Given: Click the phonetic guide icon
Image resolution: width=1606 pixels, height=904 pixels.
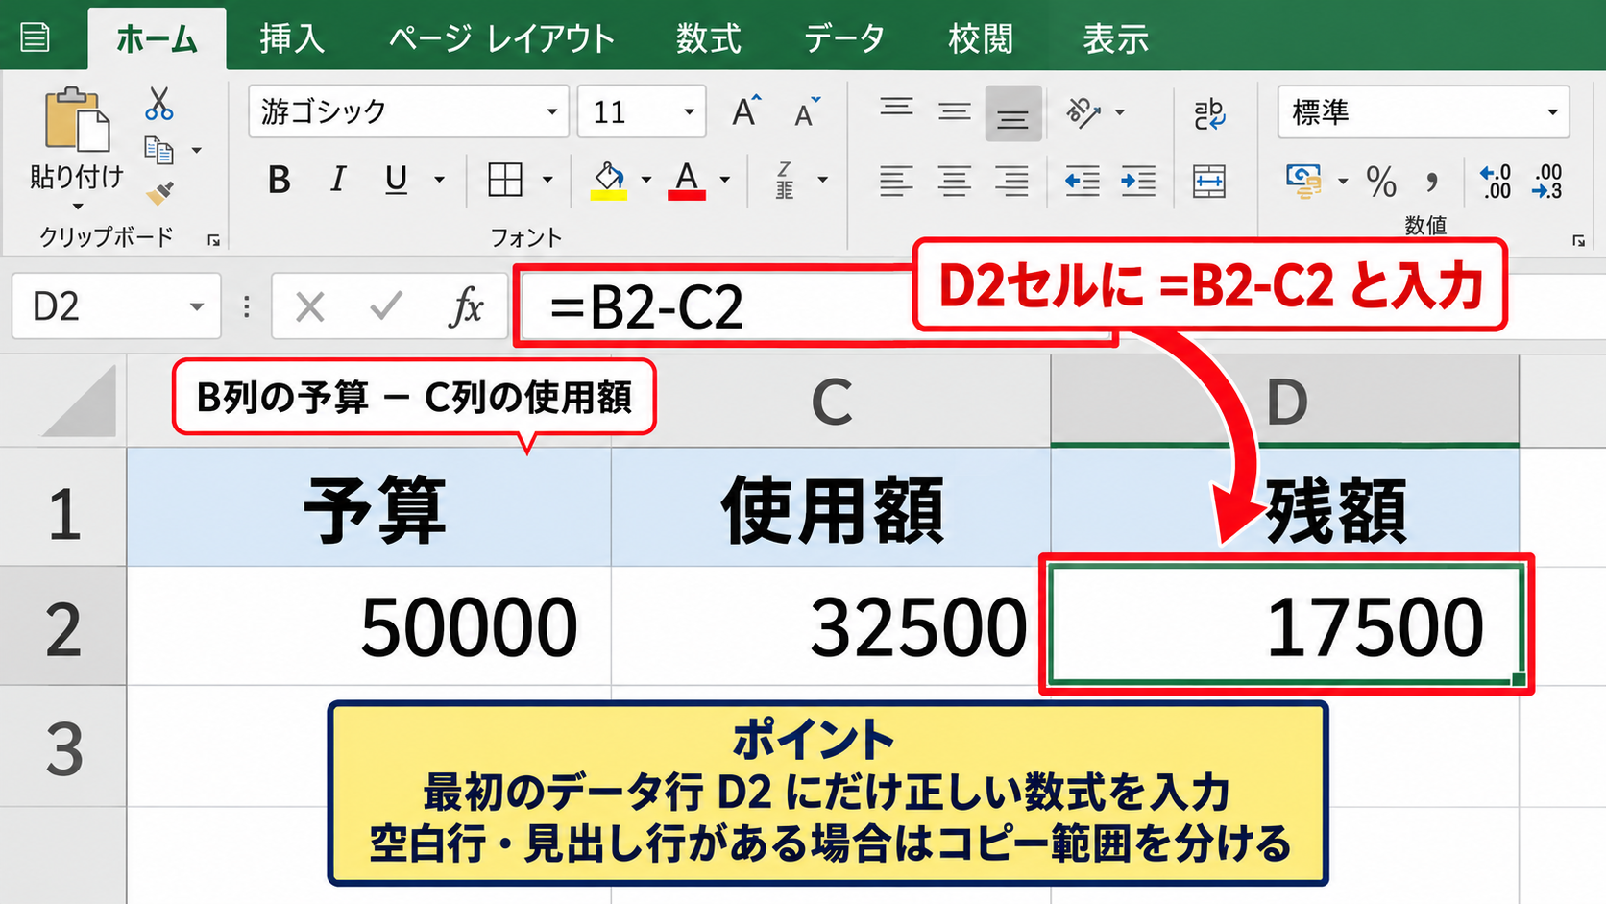Looking at the screenshot, I should click(x=785, y=180).
